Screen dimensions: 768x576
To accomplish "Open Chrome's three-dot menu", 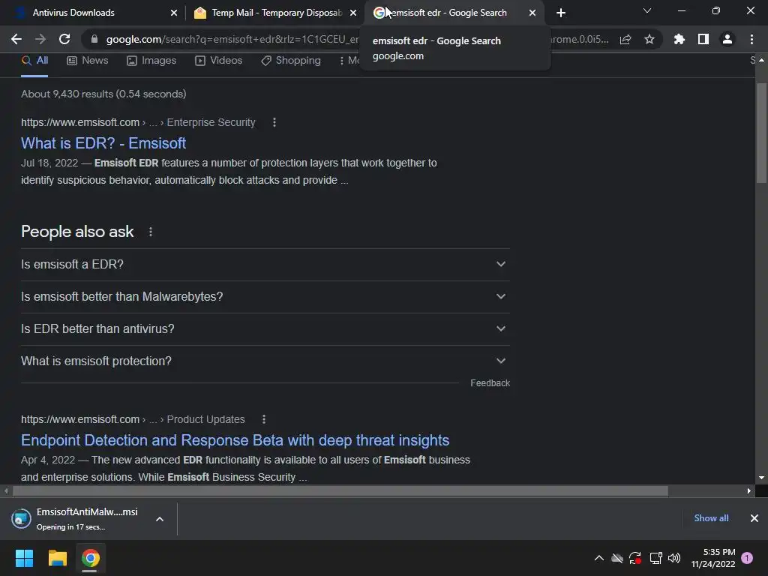I will (x=751, y=39).
